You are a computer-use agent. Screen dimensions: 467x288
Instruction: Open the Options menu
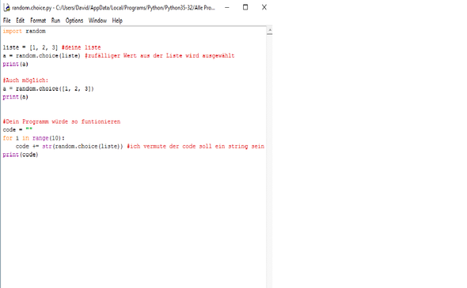pos(74,21)
